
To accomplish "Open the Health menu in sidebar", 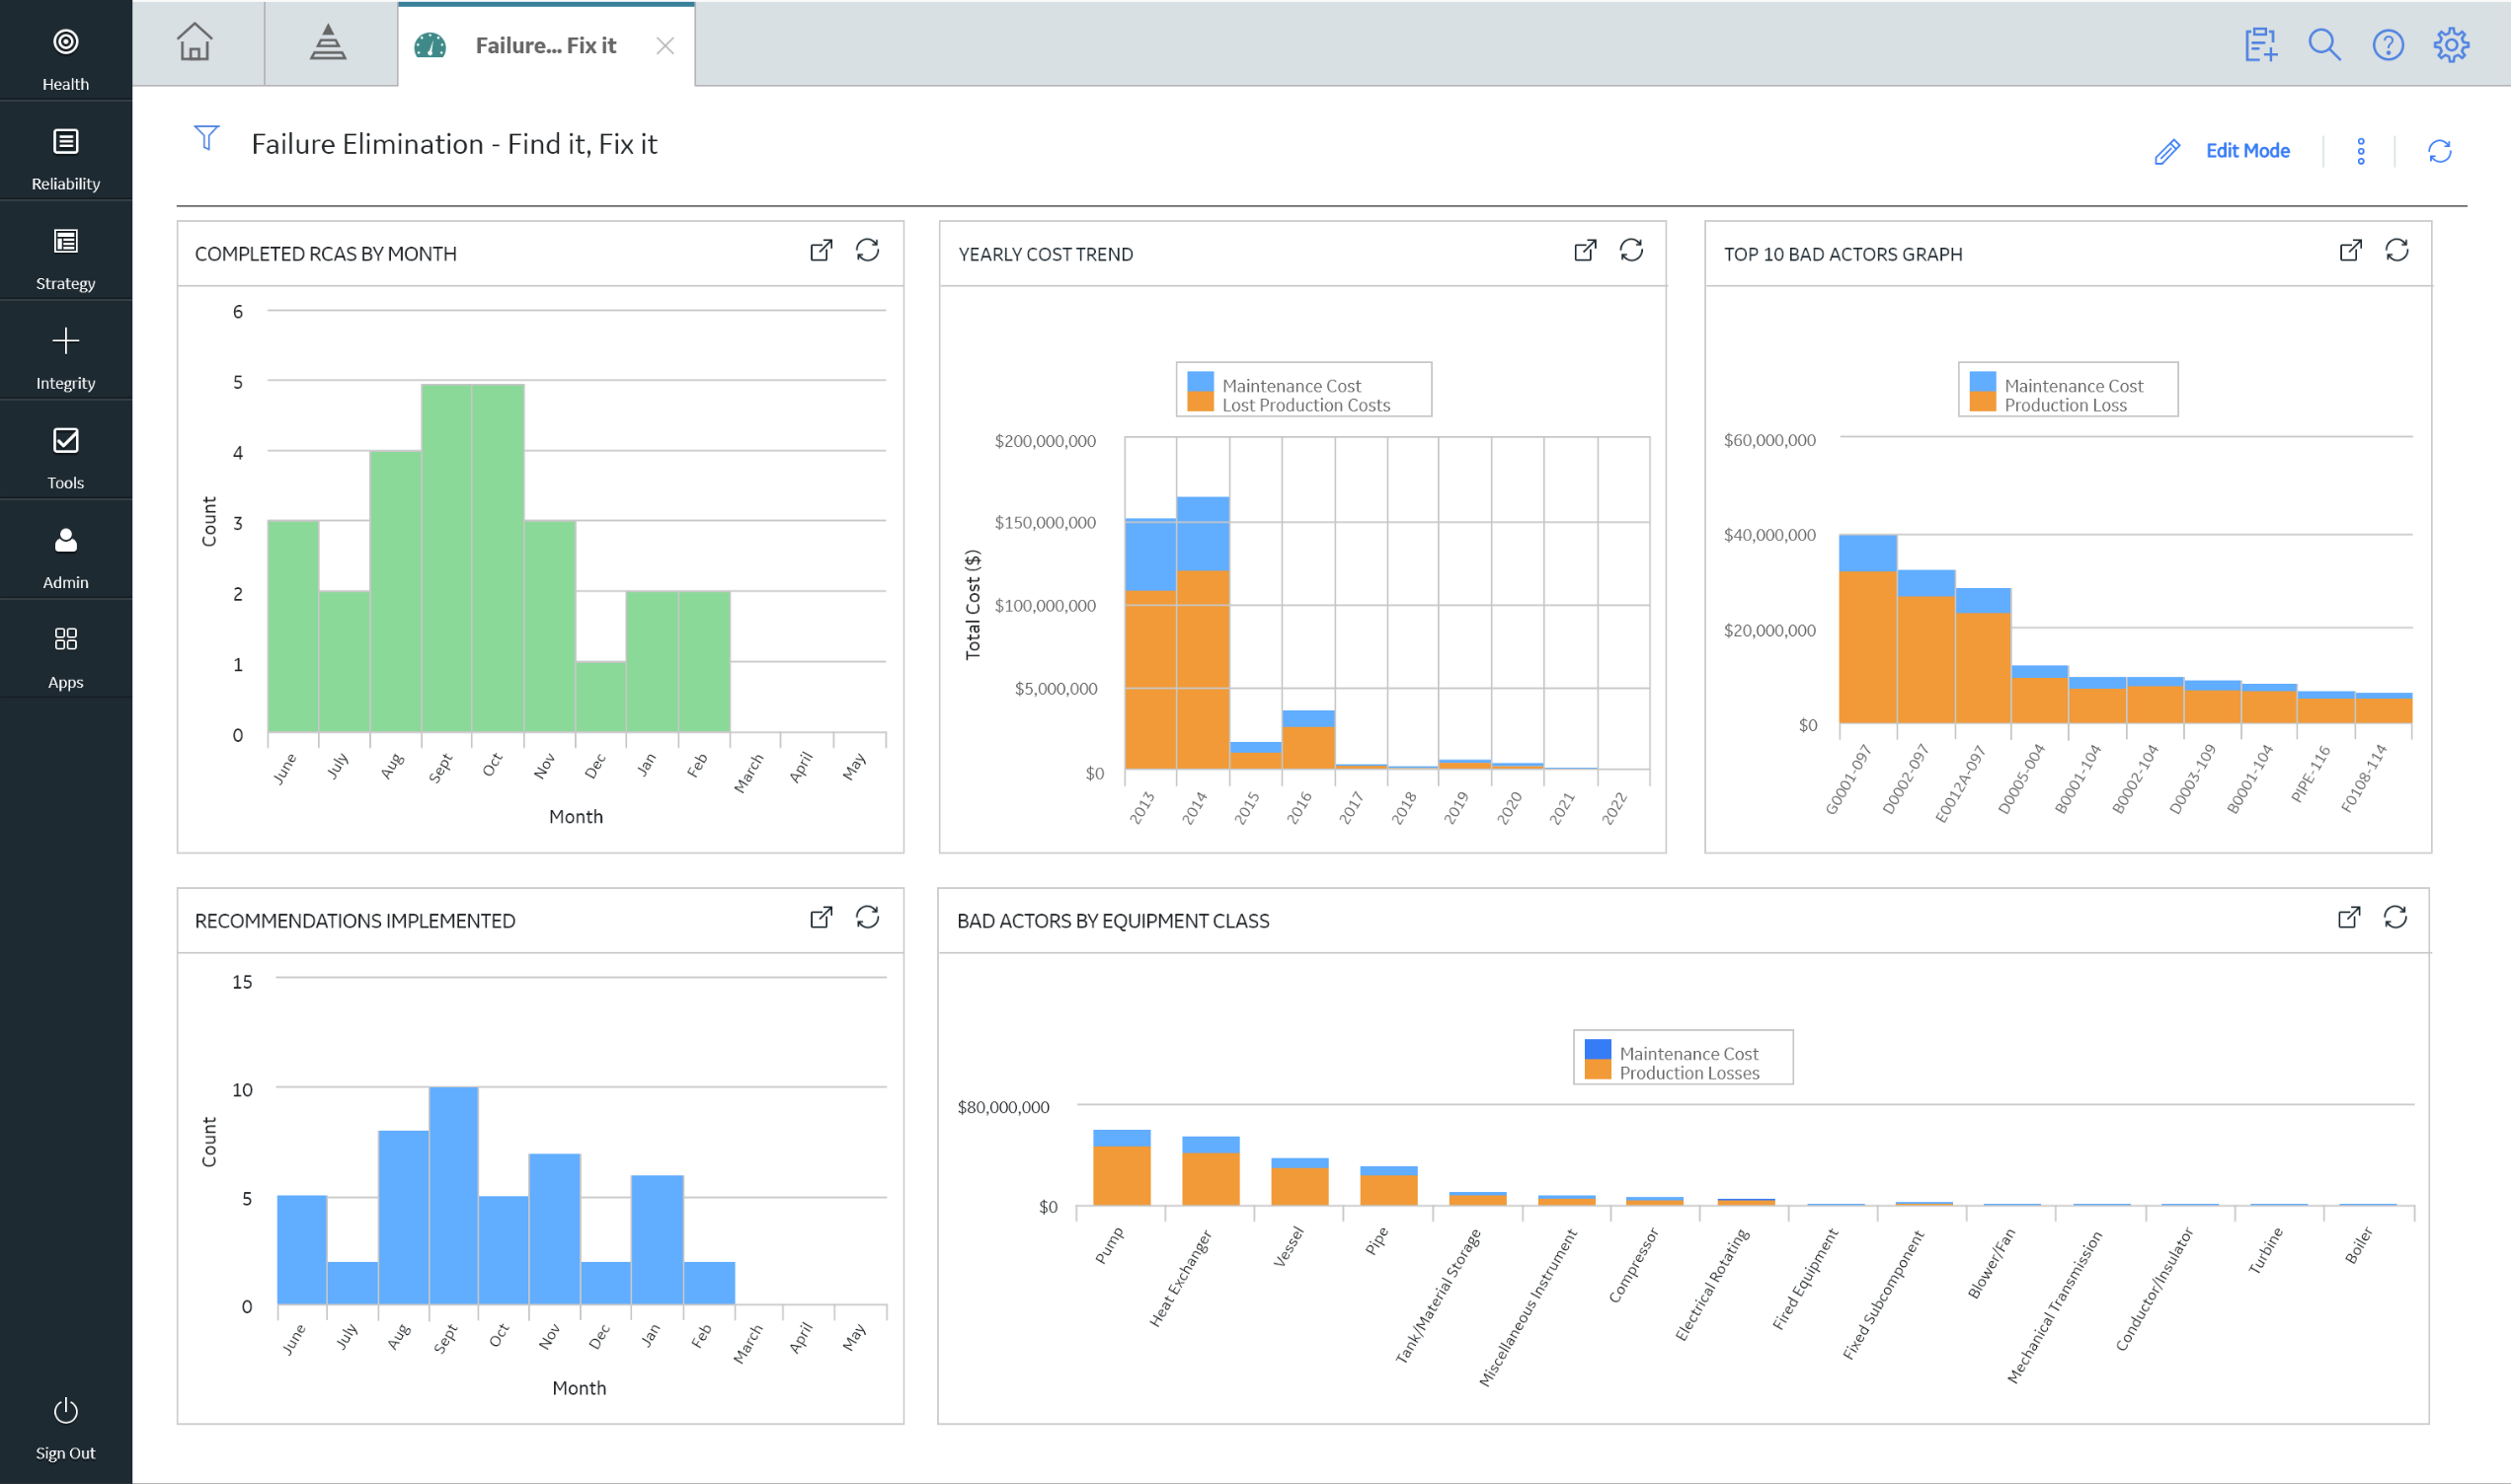I will pos(65,58).
